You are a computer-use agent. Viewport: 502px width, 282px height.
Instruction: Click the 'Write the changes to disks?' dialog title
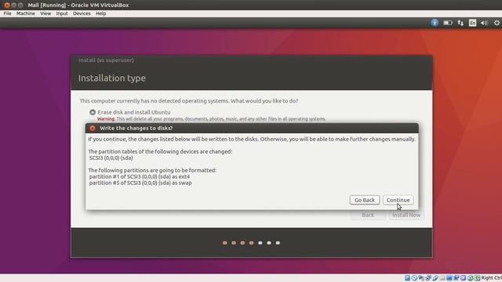click(136, 128)
